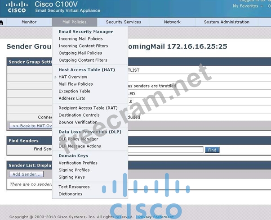Open Dictionaries menu item

click(x=70, y=194)
